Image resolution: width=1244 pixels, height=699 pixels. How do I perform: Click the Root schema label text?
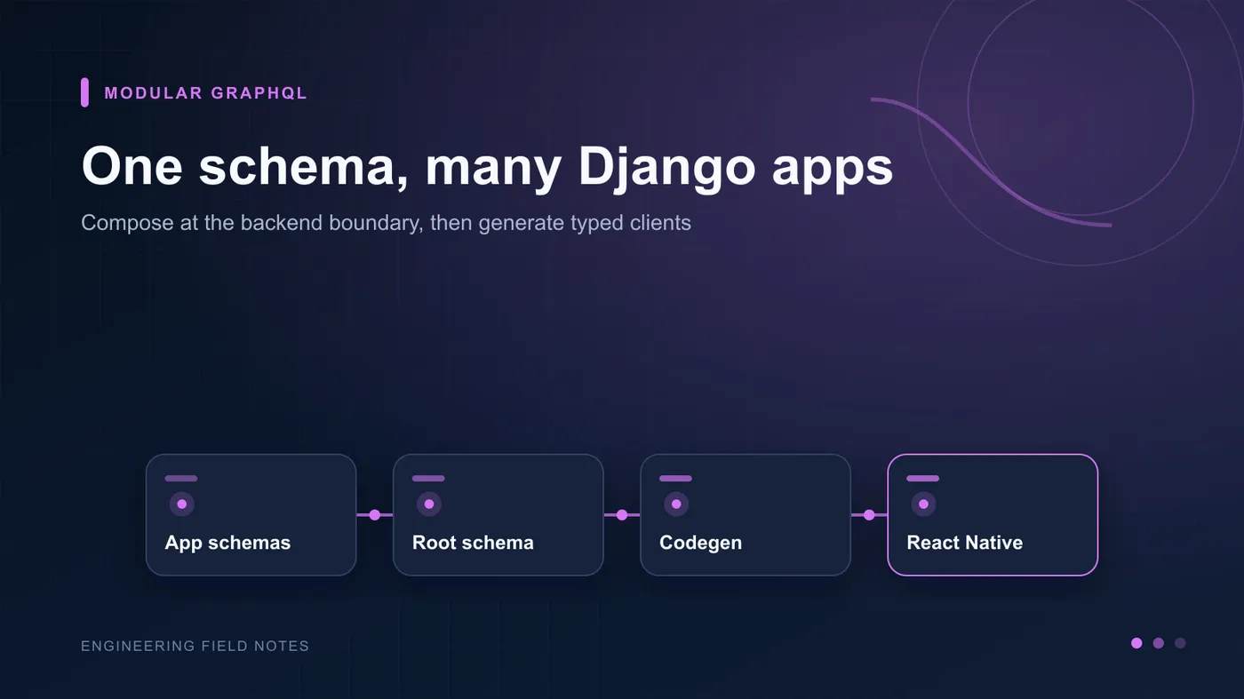pos(473,543)
